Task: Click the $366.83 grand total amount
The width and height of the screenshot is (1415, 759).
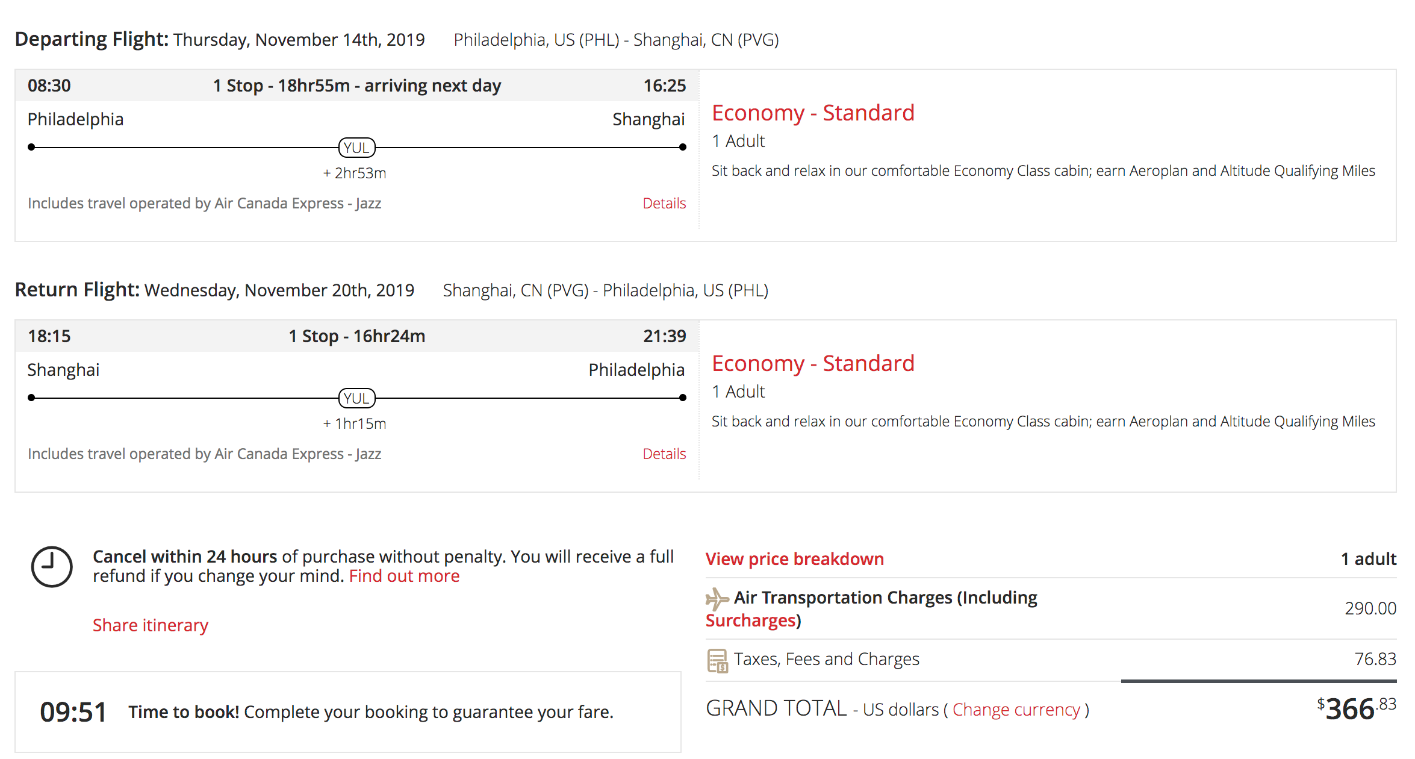Action: point(1357,708)
